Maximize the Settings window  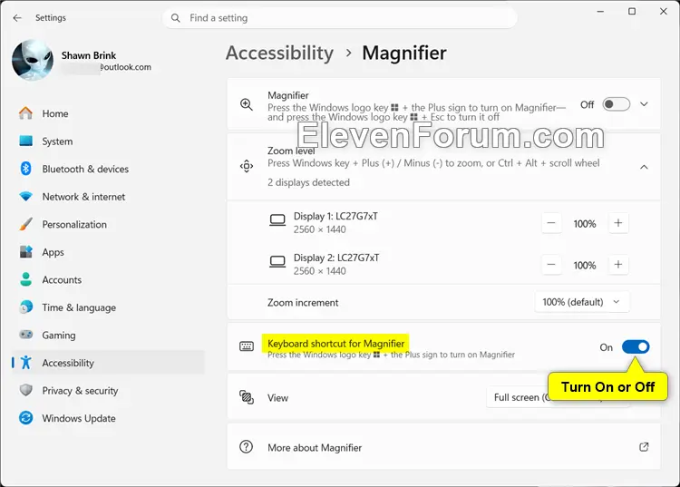coord(632,12)
